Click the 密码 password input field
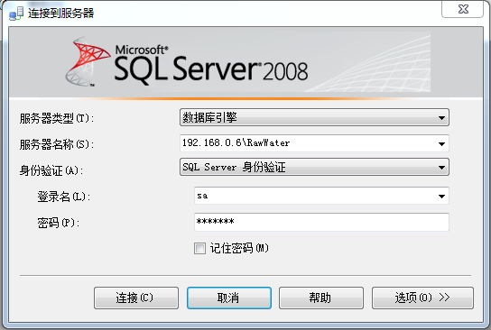 click(321, 222)
